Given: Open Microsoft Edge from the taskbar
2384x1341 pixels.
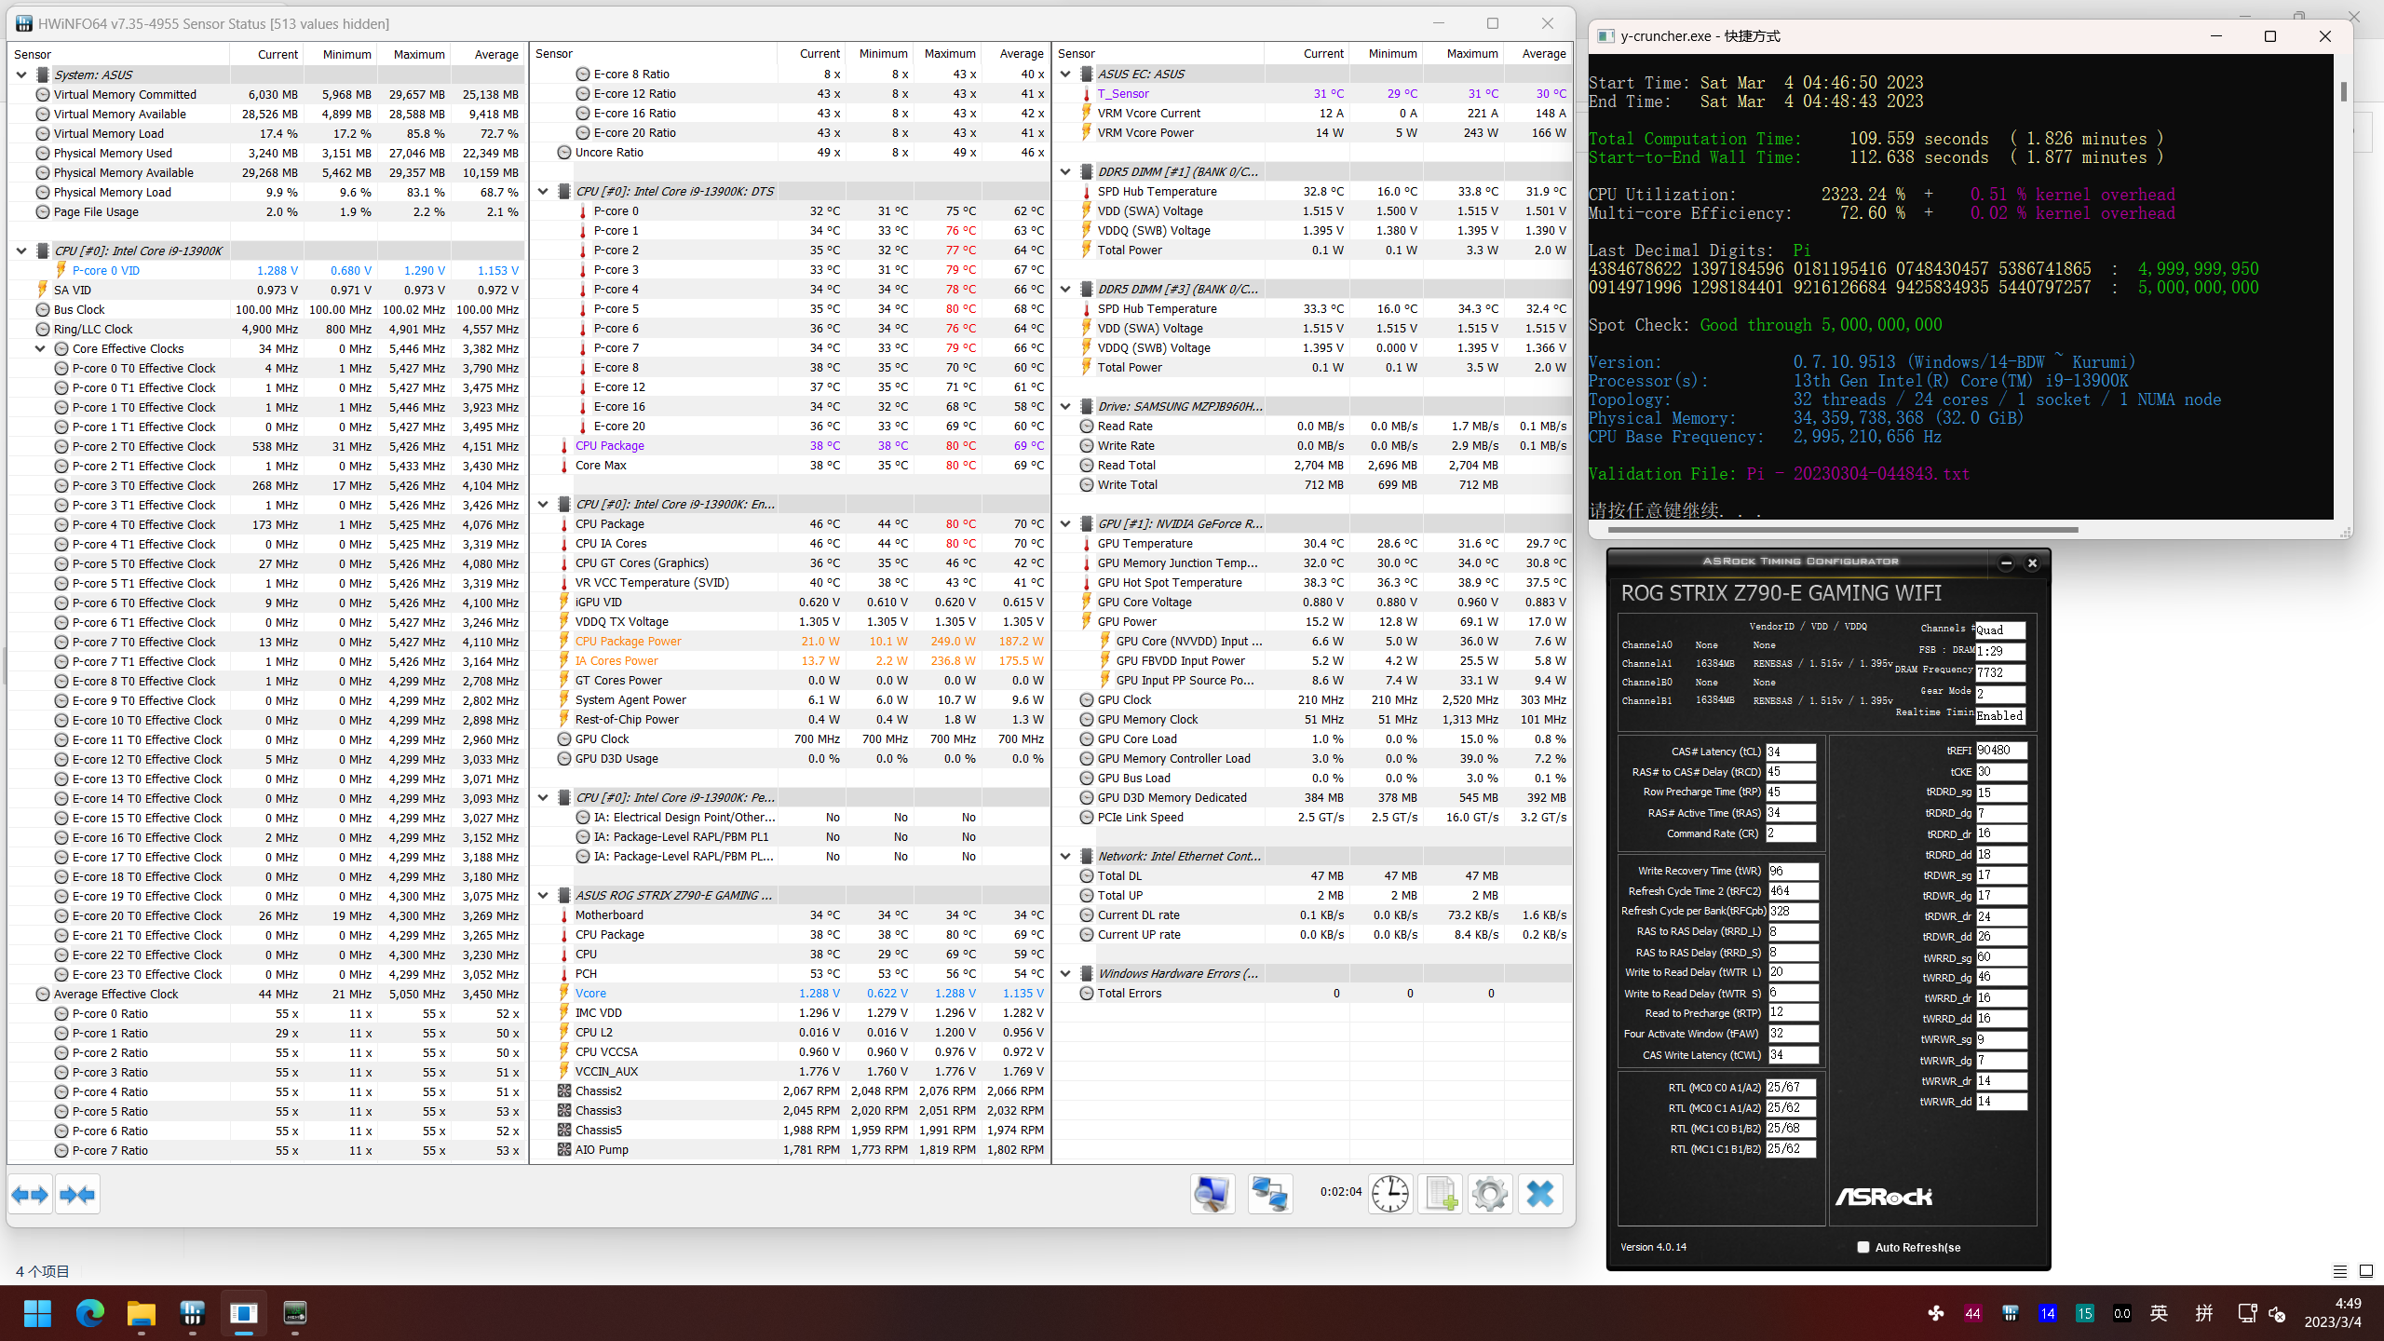Looking at the screenshot, I should [90, 1314].
